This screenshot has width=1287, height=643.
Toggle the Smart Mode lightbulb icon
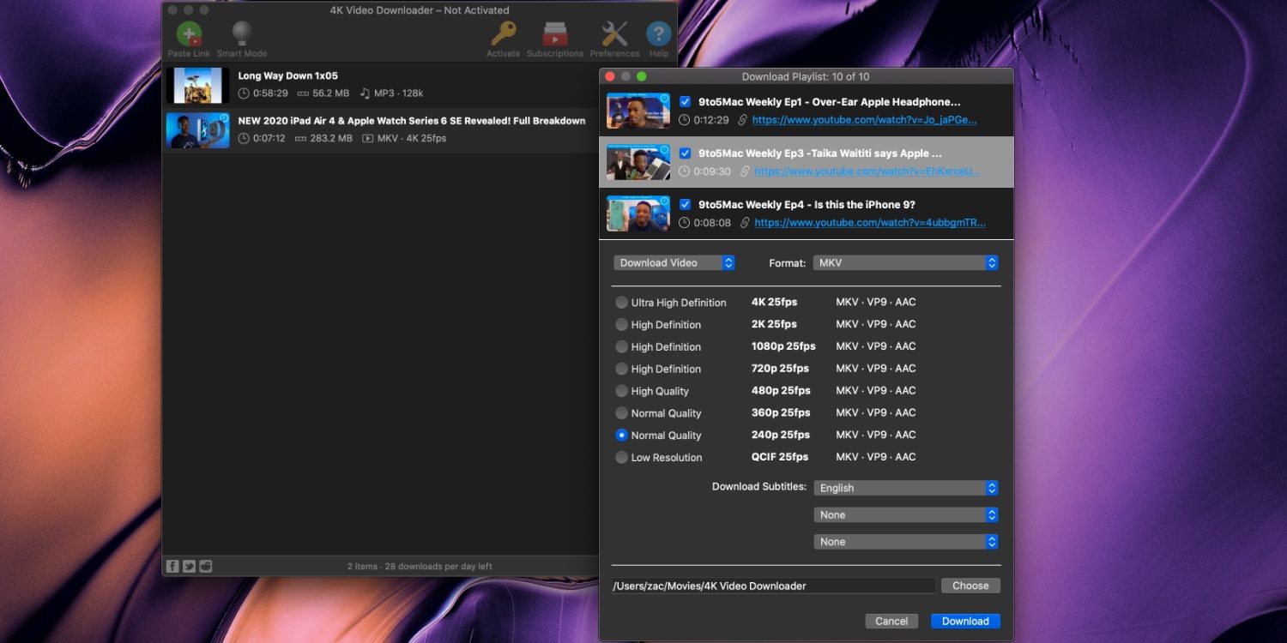[x=242, y=34]
